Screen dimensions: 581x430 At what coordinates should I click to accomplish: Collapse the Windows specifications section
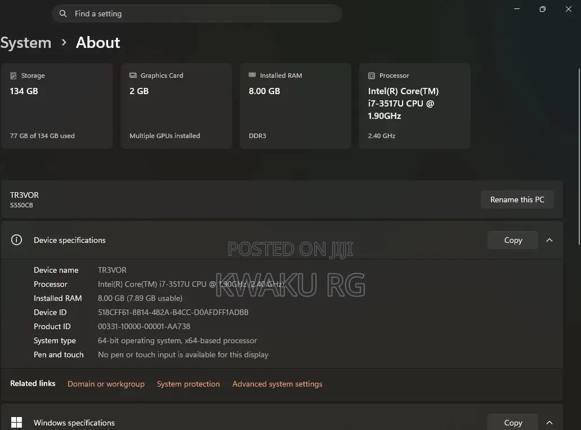pos(549,422)
